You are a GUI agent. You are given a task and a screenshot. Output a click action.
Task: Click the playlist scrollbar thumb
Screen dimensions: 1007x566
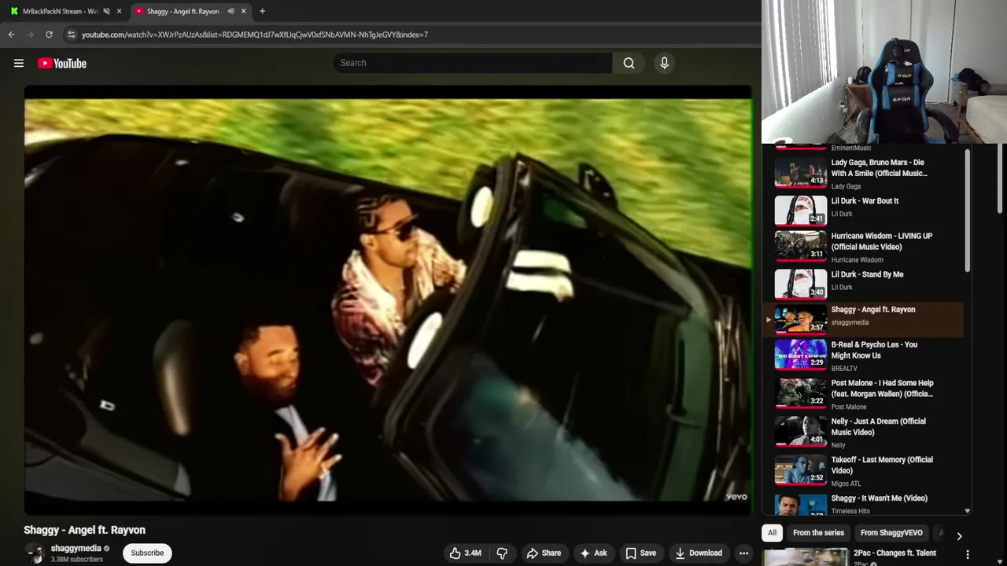point(968,211)
